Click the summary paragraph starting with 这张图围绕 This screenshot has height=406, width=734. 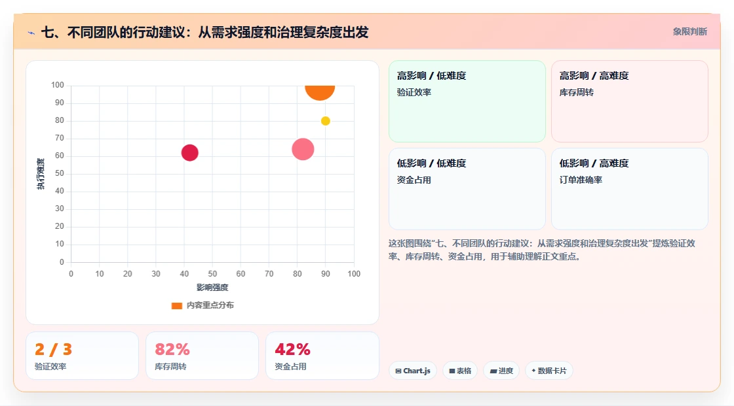click(541, 250)
